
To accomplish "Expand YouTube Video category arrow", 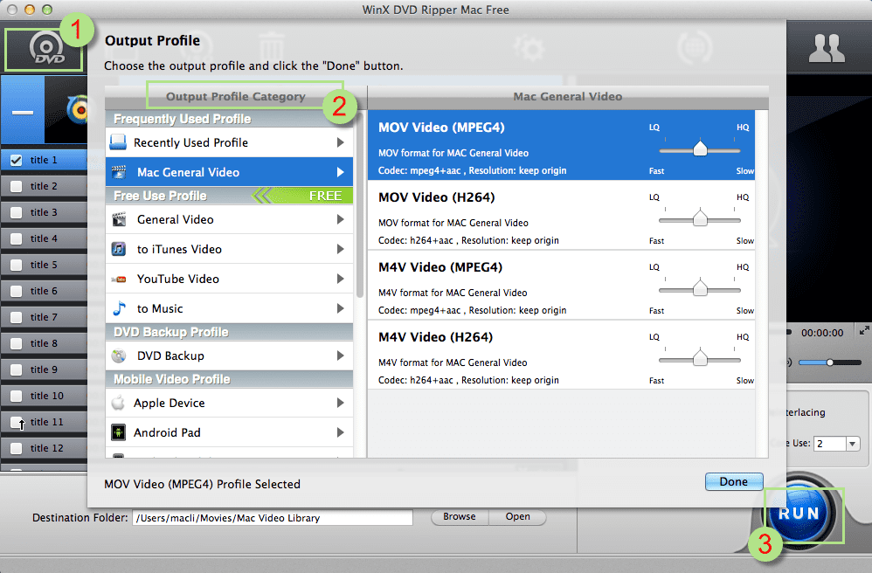I will pyautogui.click(x=341, y=279).
